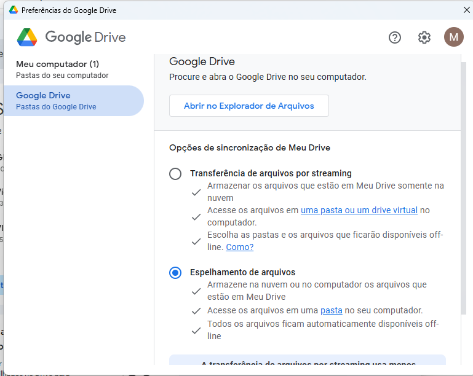
Task: Follow the 'pasta' link under Espelhamento
Action: point(331,310)
